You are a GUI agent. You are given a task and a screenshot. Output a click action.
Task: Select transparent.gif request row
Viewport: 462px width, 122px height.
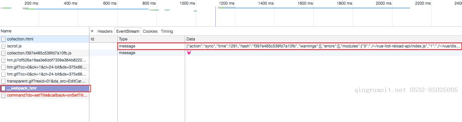pyautogui.click(x=44, y=81)
